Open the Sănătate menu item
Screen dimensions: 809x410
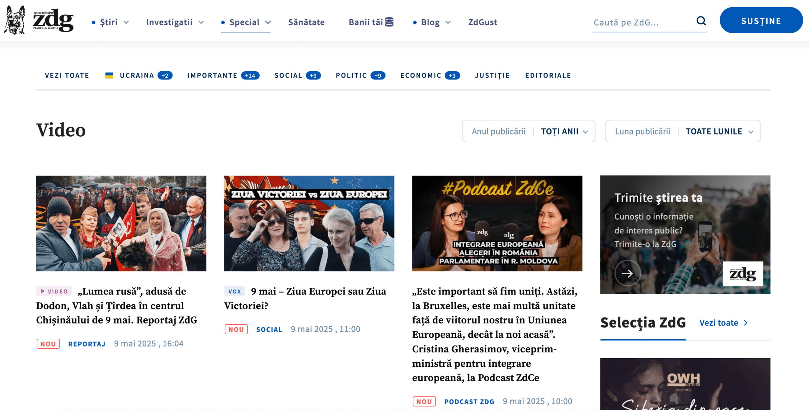tap(306, 22)
